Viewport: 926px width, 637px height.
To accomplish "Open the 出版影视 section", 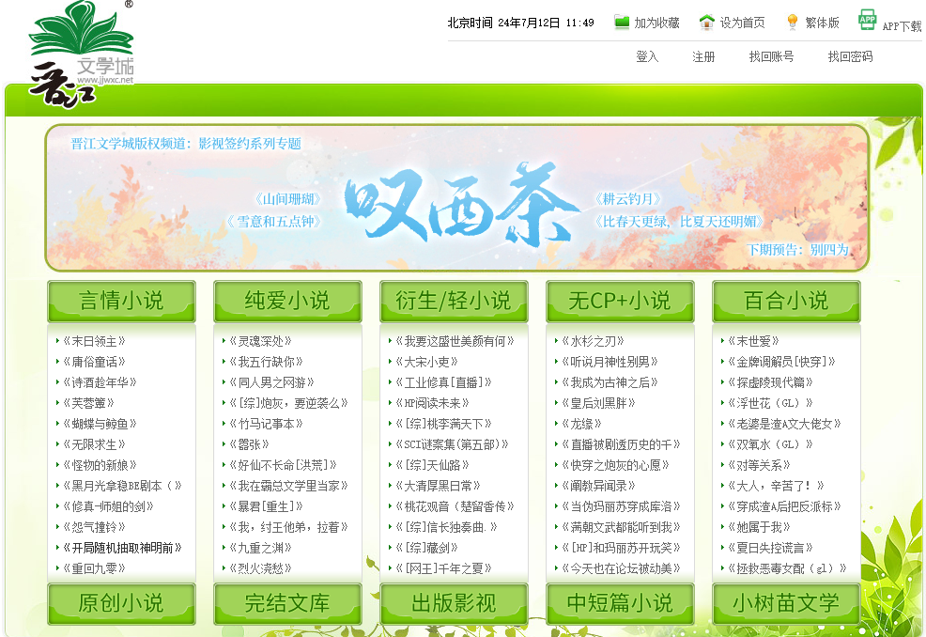I will pos(454,604).
